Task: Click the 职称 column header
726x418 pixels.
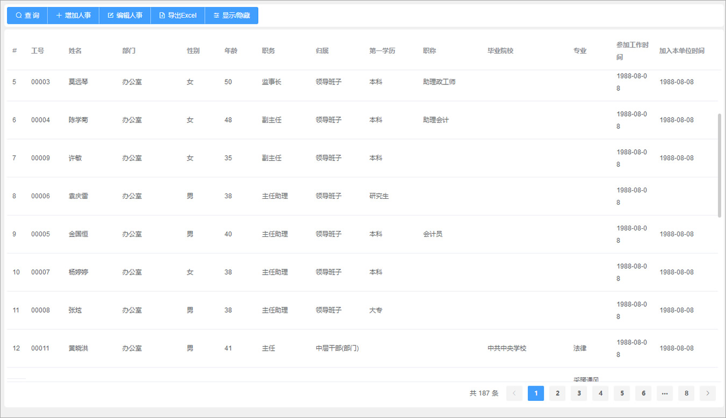Action: 430,51
